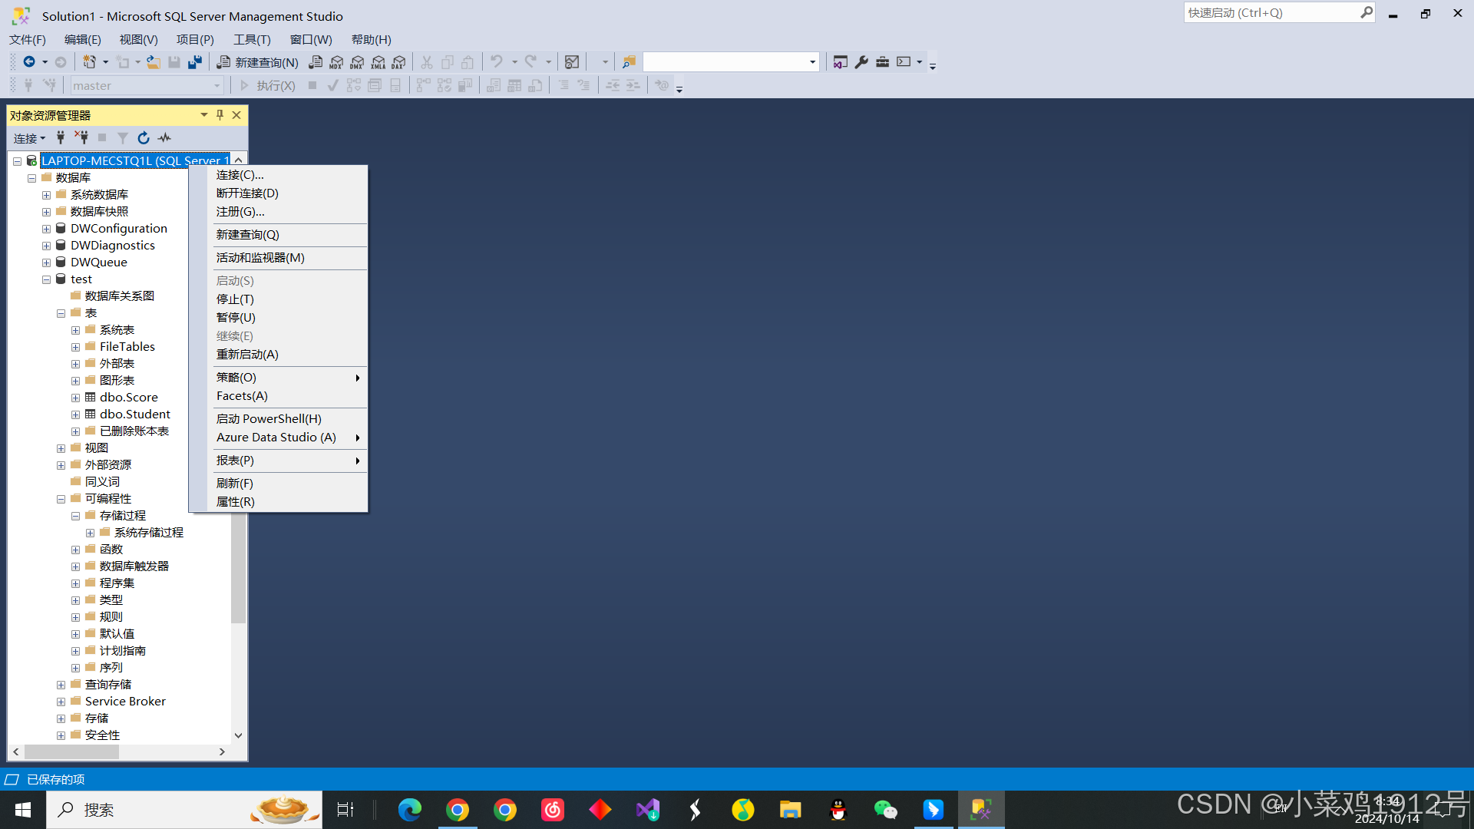This screenshot has width=1474, height=829.
Task: Expand the dbo.Student table node
Action: [75, 414]
